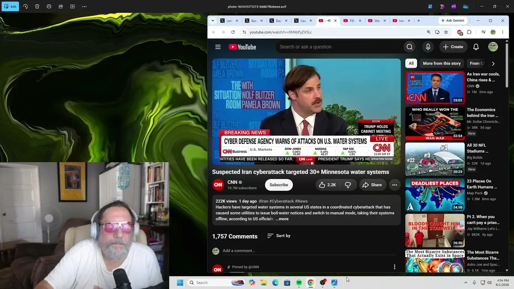Click the Ask Gemini button
The image size is (514, 289).
(x=453, y=20)
